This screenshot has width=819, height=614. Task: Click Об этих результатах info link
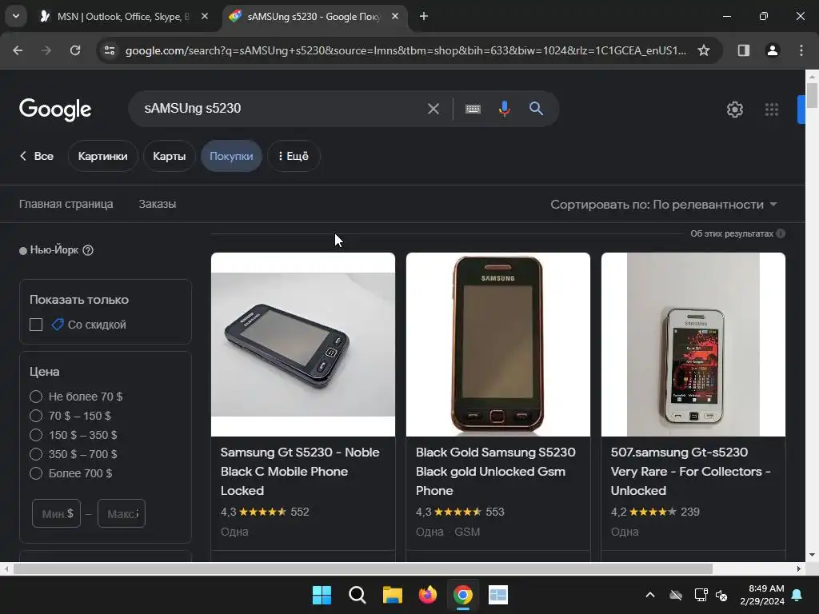[x=737, y=233]
